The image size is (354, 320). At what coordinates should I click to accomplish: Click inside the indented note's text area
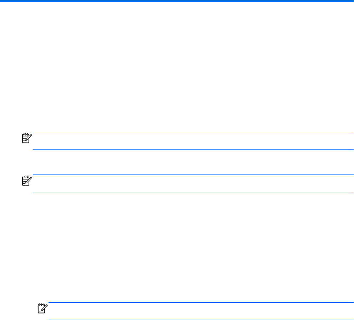tap(200, 311)
